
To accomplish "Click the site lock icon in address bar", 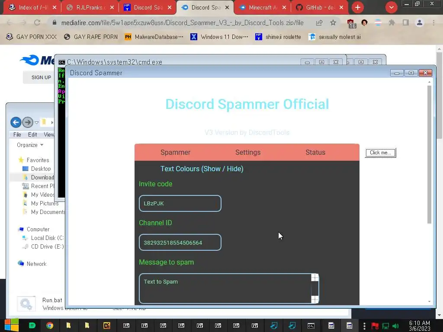I will click(55, 22).
